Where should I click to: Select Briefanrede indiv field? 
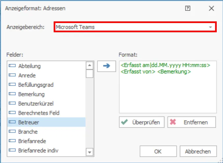pyautogui.click(x=46, y=150)
